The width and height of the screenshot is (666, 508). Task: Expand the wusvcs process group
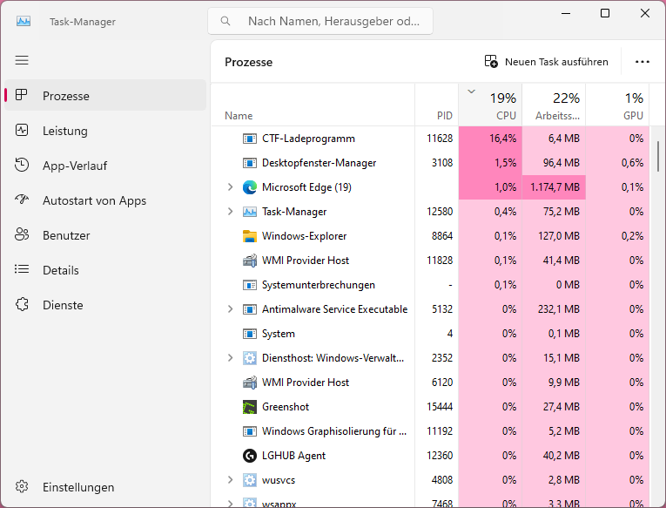pyautogui.click(x=230, y=480)
